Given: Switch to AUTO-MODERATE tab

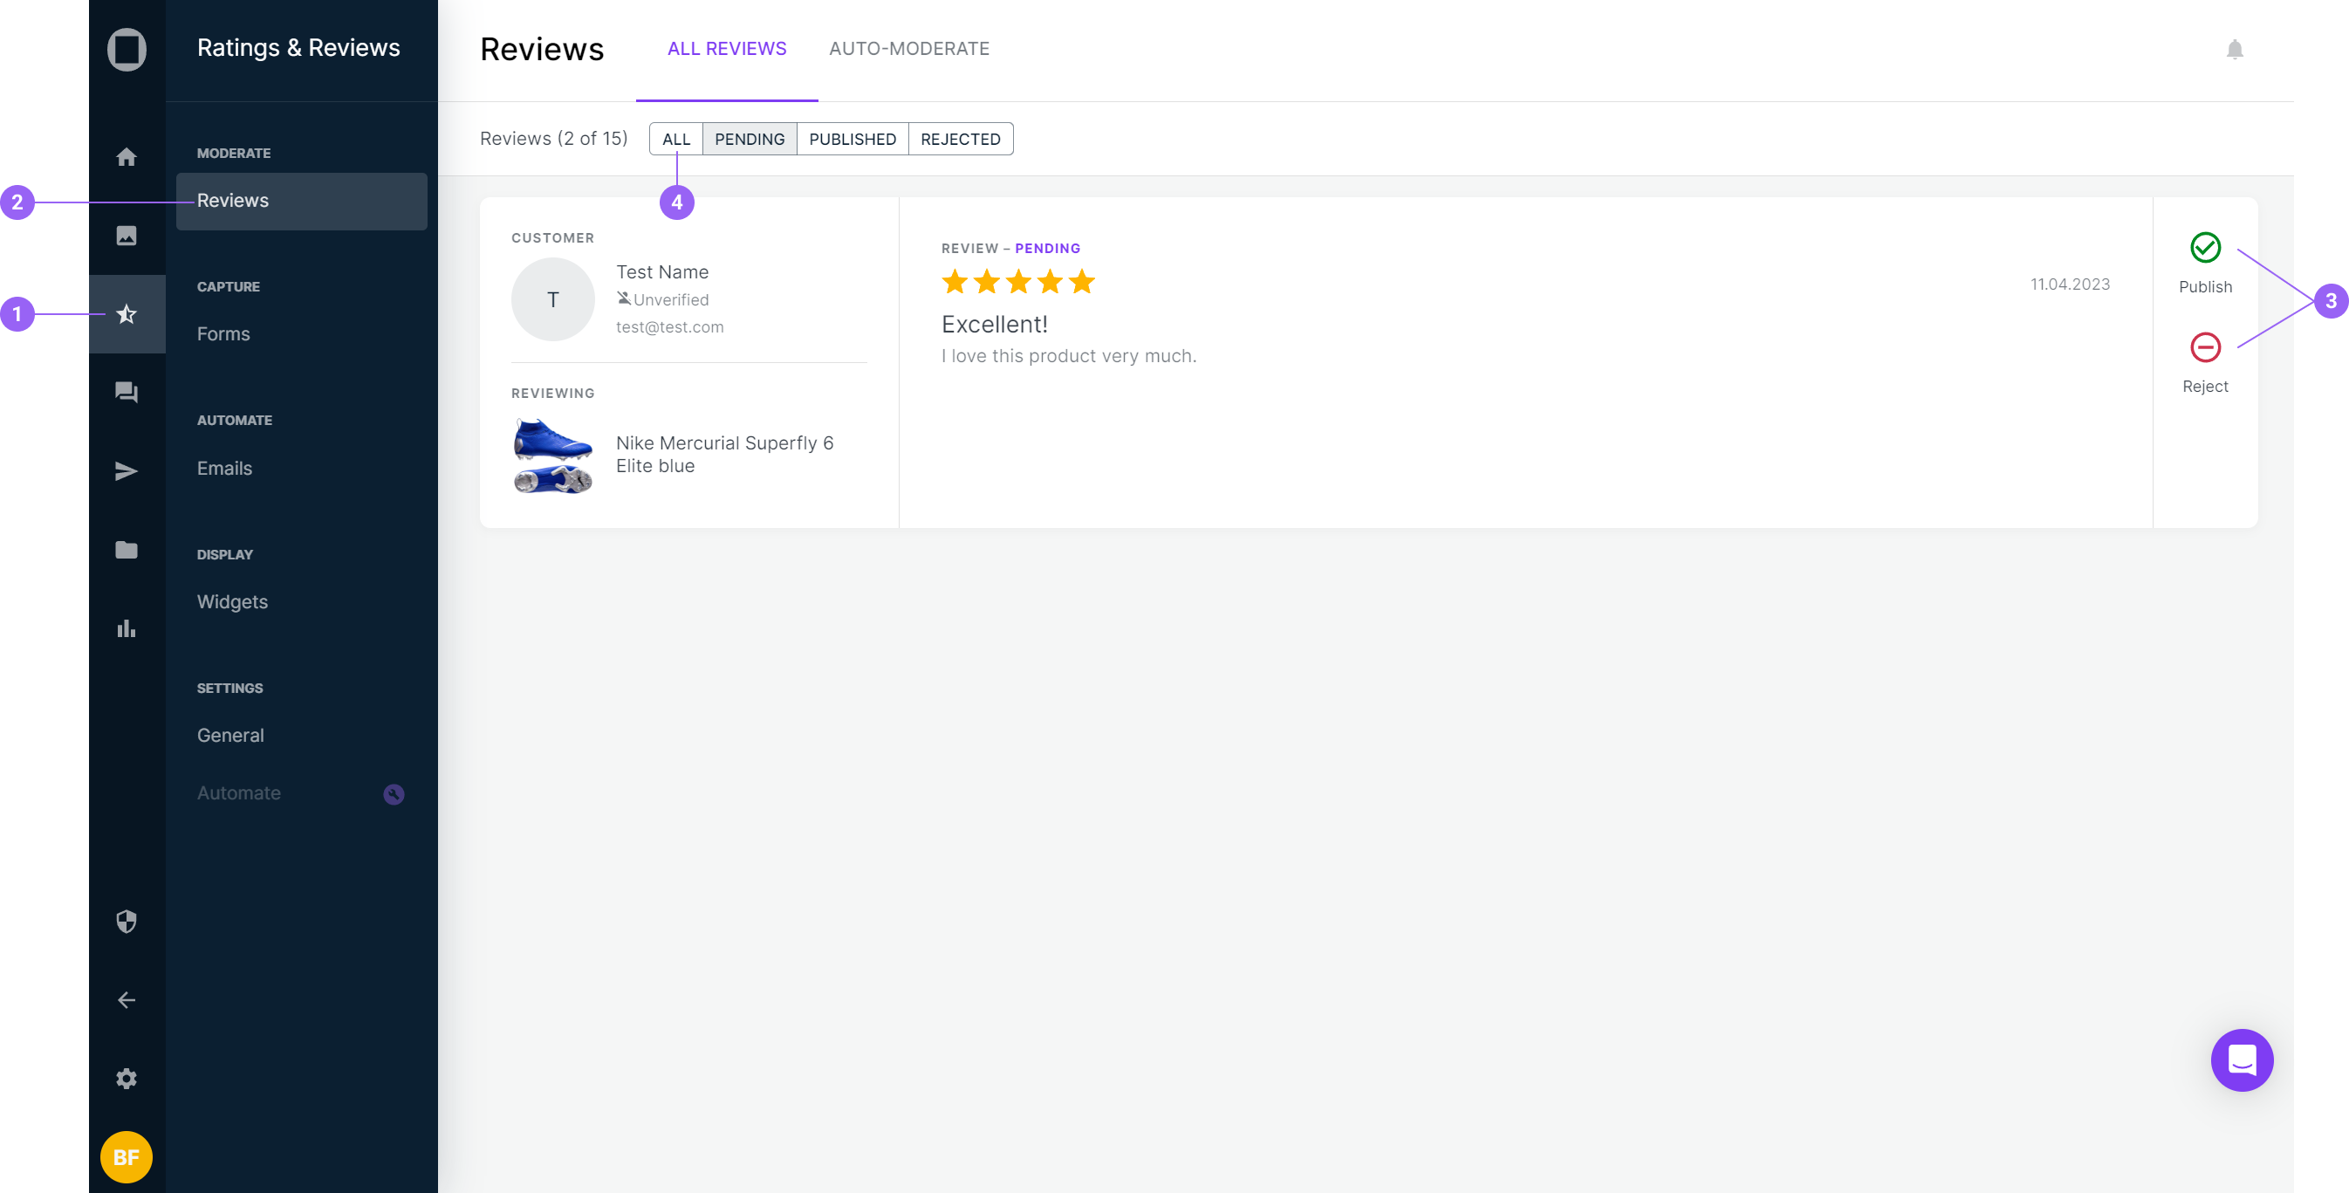Looking at the screenshot, I should (908, 48).
